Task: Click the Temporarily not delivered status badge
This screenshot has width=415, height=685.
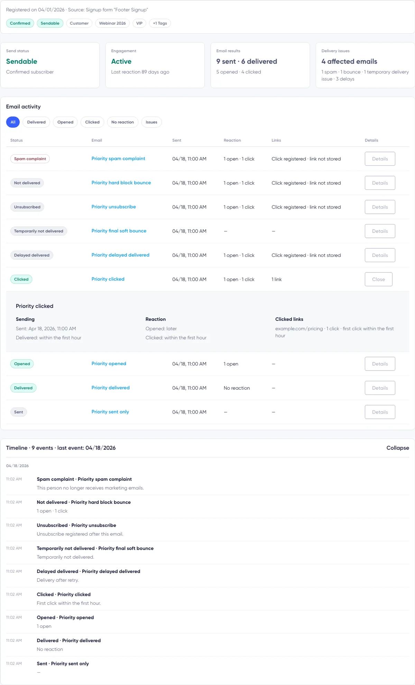Action: [x=39, y=231]
